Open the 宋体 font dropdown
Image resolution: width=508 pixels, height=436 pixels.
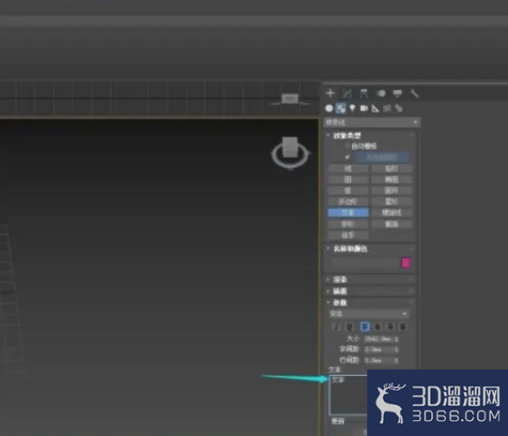(x=369, y=314)
